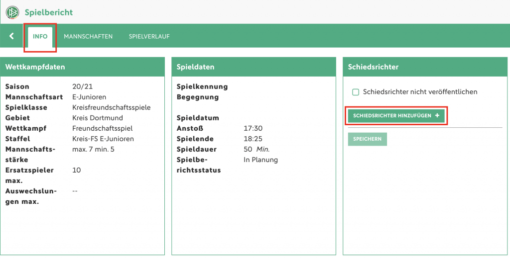This screenshot has width=510, height=258.
Task: Click the Anstoß time 17:30
Action: tap(253, 129)
